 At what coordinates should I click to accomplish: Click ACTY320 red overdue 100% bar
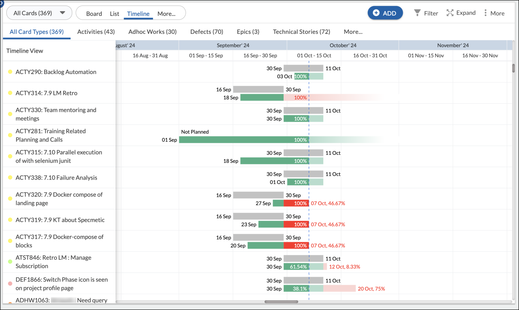click(296, 203)
